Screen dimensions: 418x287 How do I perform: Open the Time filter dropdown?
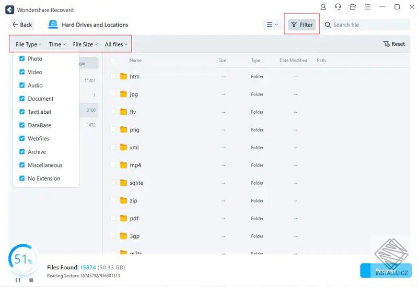pyautogui.click(x=57, y=44)
